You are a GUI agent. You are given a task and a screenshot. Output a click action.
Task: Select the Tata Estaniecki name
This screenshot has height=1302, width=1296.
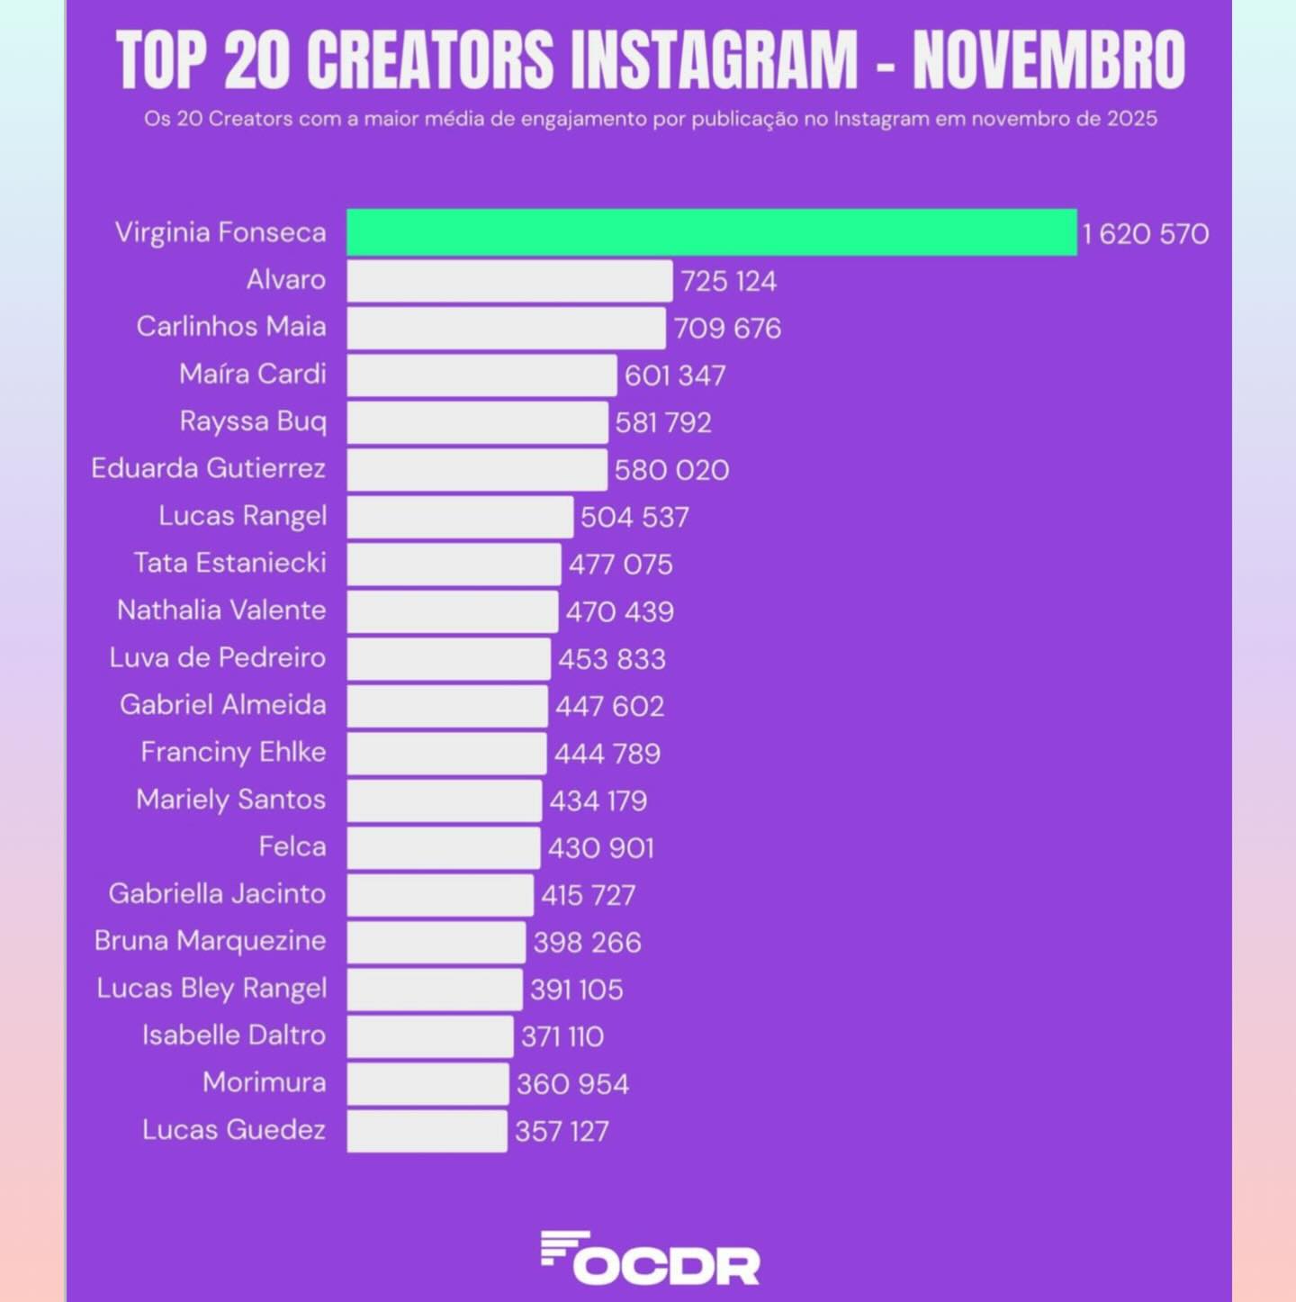coord(229,563)
